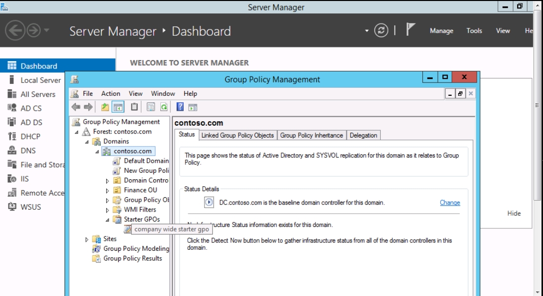Collapse the Starter GPOs node
This screenshot has width=543, height=296.
[x=107, y=220]
